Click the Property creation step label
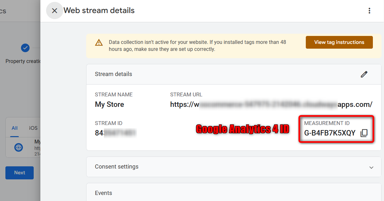This screenshot has width=384, height=201. [x=23, y=61]
